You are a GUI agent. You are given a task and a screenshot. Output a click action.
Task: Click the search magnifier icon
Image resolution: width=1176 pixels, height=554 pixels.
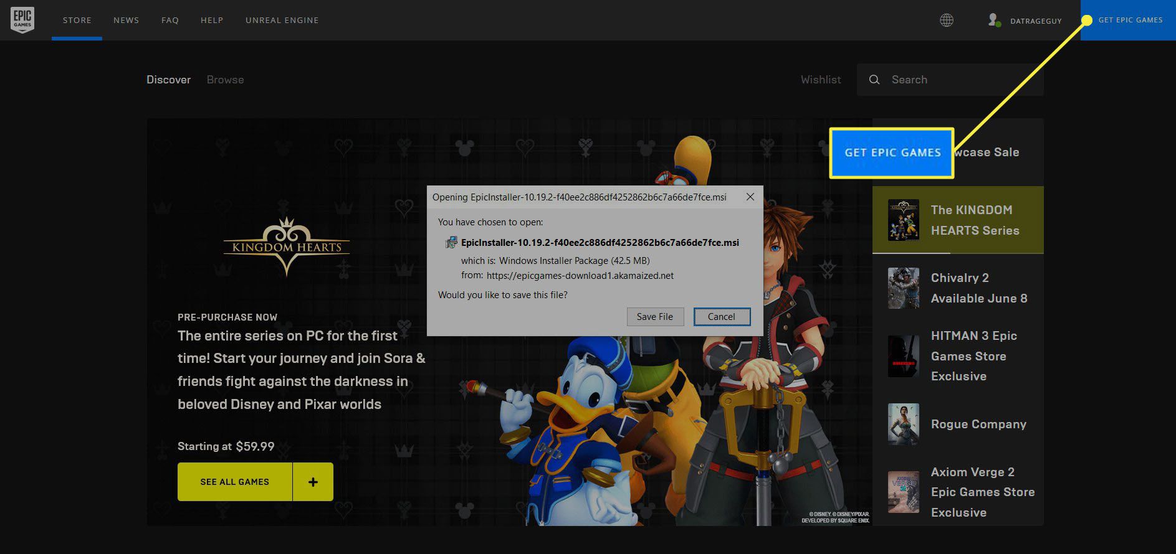click(874, 80)
